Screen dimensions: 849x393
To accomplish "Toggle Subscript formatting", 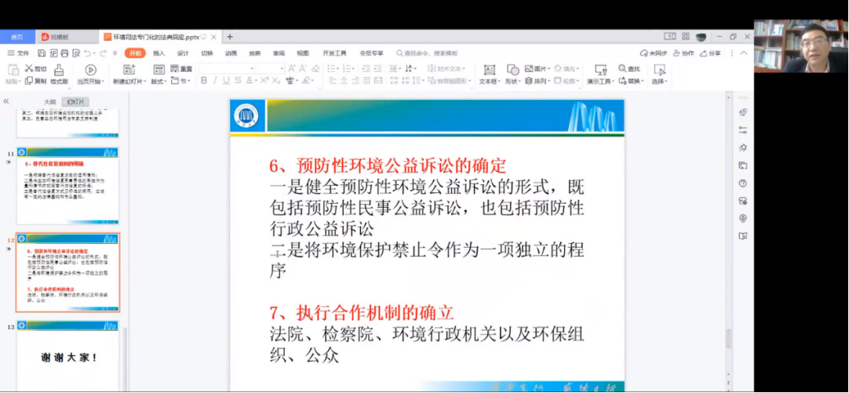I will tap(275, 81).
